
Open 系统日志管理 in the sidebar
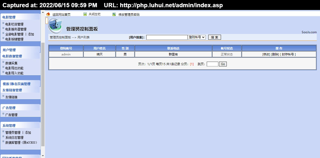(x=14, y=138)
